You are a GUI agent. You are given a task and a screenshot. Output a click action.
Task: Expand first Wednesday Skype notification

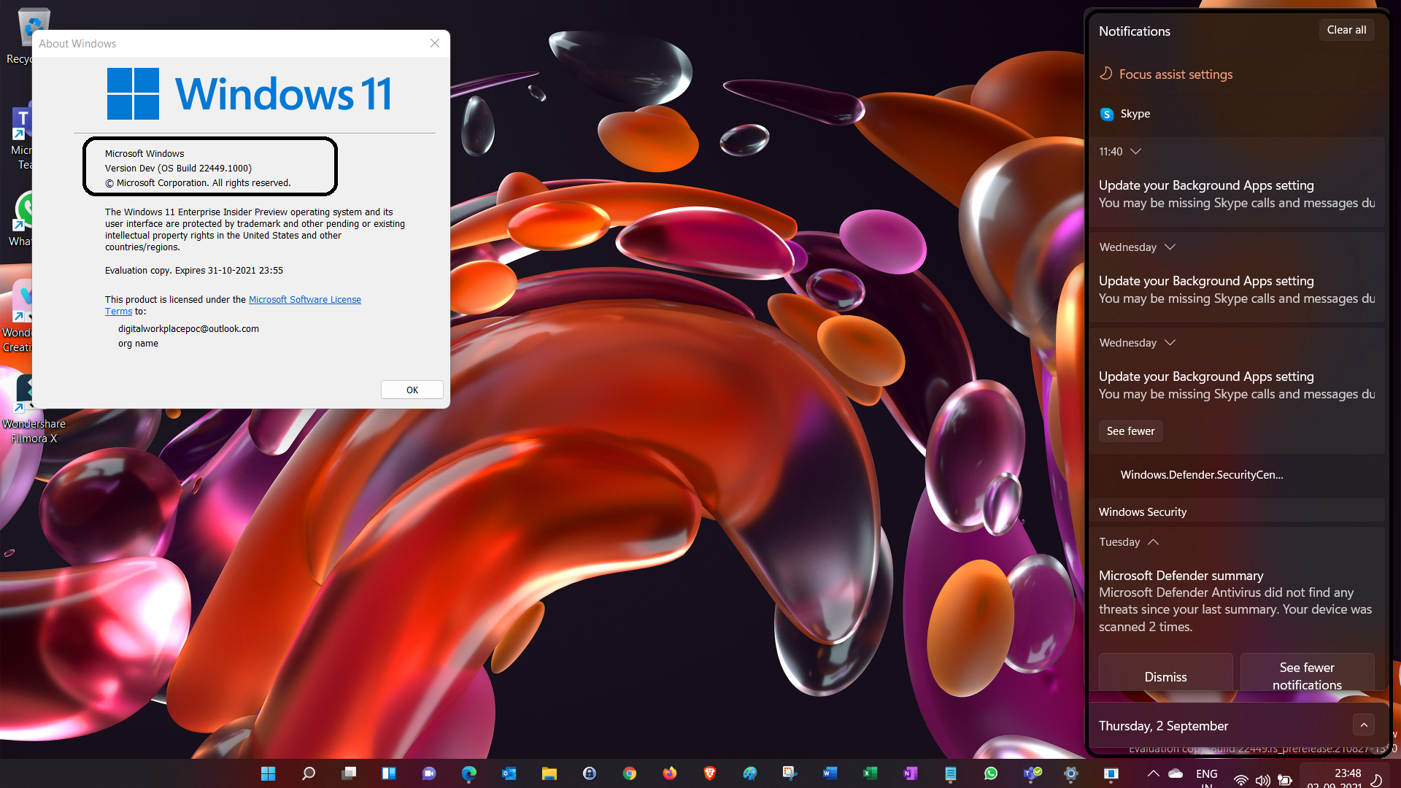tap(1170, 247)
